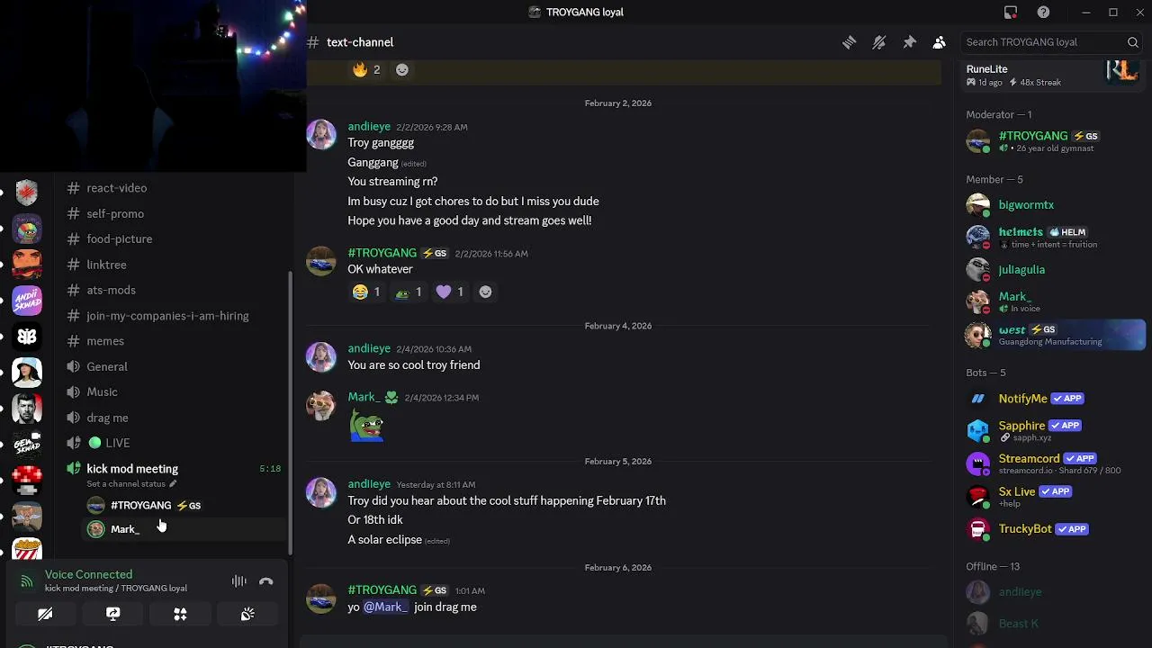
Task: Add reaction to the OK whatever message
Action: [x=485, y=292]
